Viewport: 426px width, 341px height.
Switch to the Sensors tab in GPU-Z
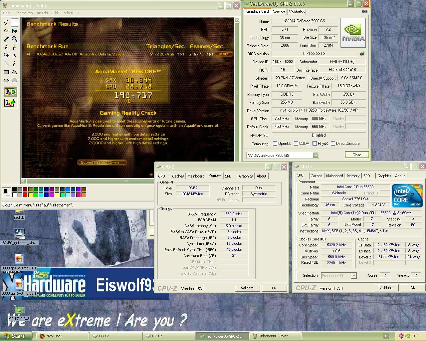279,12
